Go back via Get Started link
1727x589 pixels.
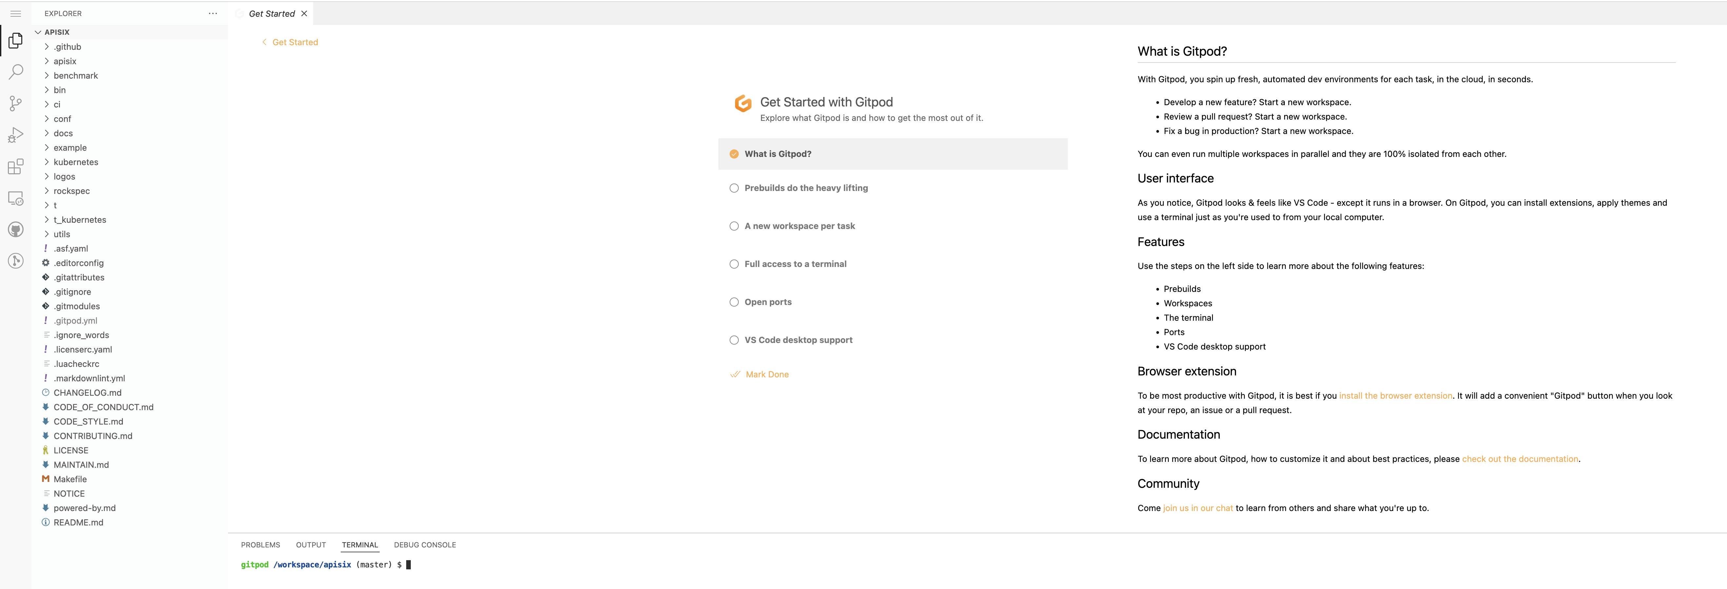(295, 42)
